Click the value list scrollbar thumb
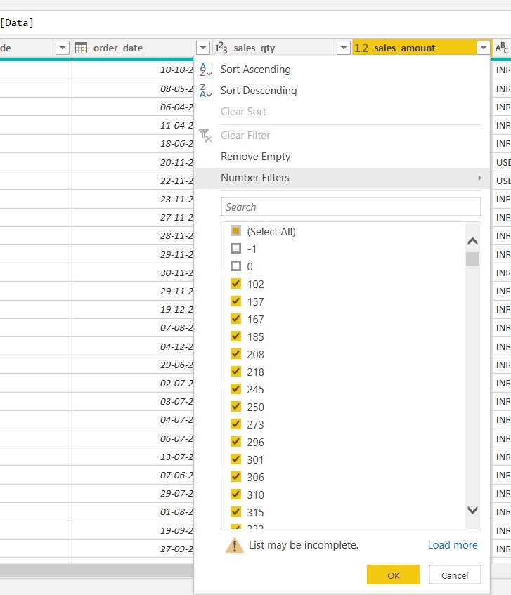 472,259
